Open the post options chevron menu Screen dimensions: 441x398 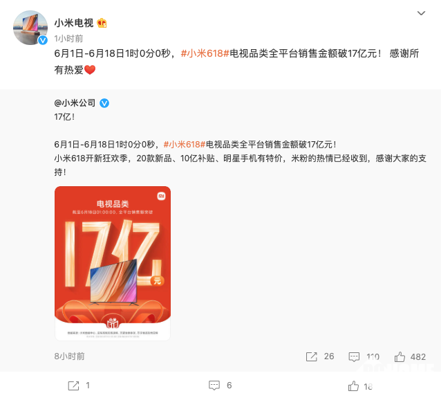pyautogui.click(x=421, y=13)
